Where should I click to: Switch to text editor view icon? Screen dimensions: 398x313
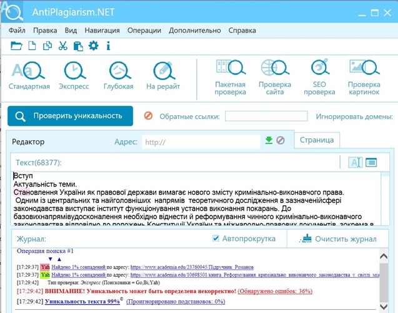click(x=356, y=162)
